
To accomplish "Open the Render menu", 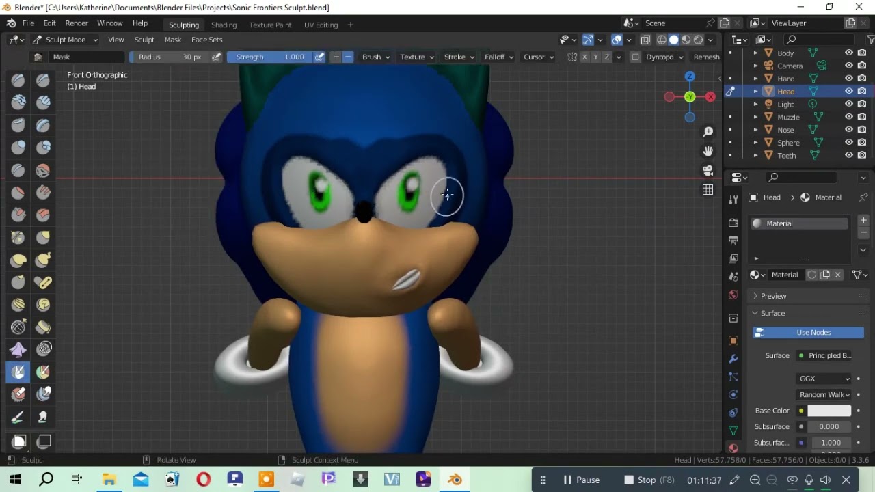I will [x=77, y=23].
